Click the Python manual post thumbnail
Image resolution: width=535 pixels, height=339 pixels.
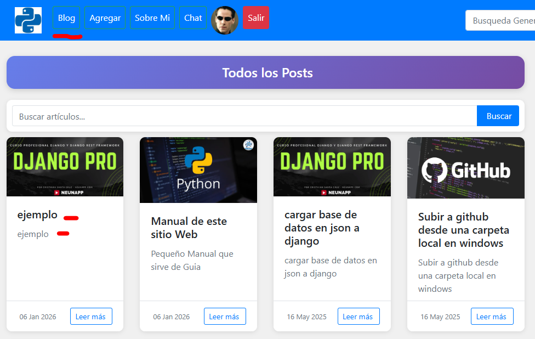tap(198, 170)
